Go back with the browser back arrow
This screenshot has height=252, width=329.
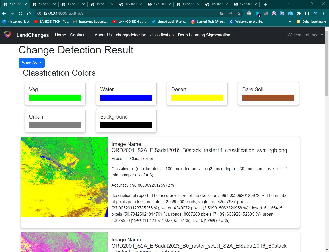pos(4,13)
